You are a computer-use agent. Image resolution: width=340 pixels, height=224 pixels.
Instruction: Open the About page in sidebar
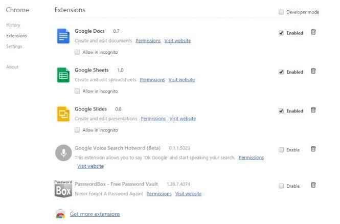coord(12,67)
